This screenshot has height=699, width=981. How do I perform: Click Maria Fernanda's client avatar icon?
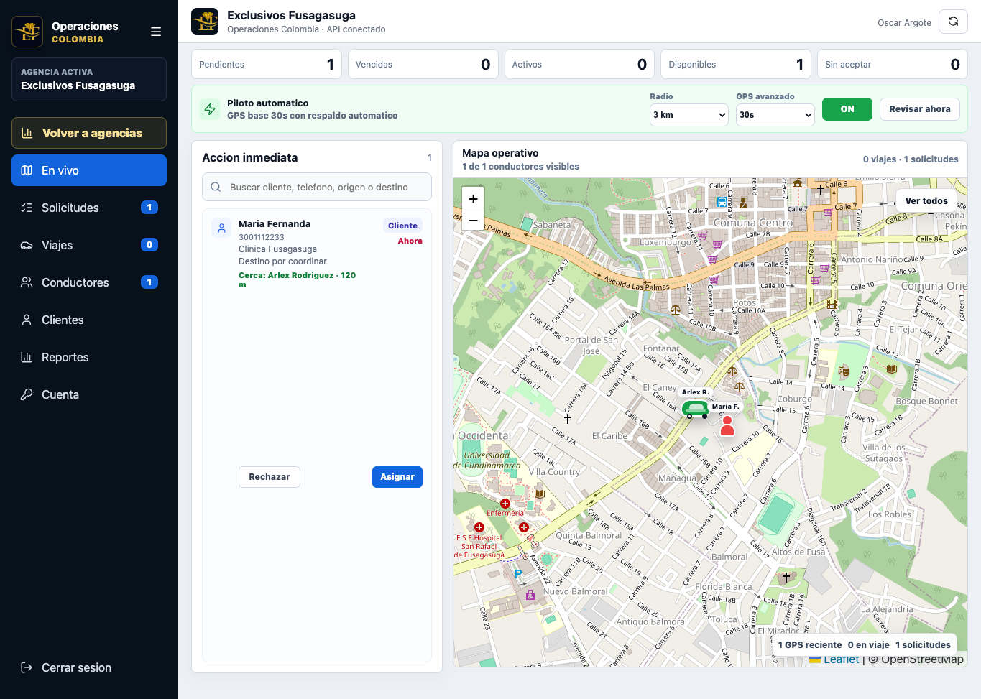tap(221, 228)
